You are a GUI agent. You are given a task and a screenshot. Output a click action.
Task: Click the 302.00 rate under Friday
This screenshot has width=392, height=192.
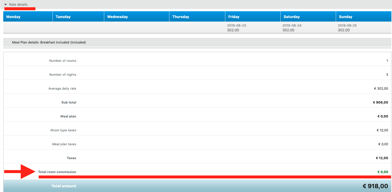click(233, 30)
